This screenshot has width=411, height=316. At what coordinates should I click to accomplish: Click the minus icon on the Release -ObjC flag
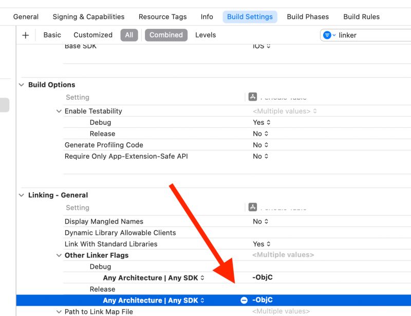click(x=244, y=300)
